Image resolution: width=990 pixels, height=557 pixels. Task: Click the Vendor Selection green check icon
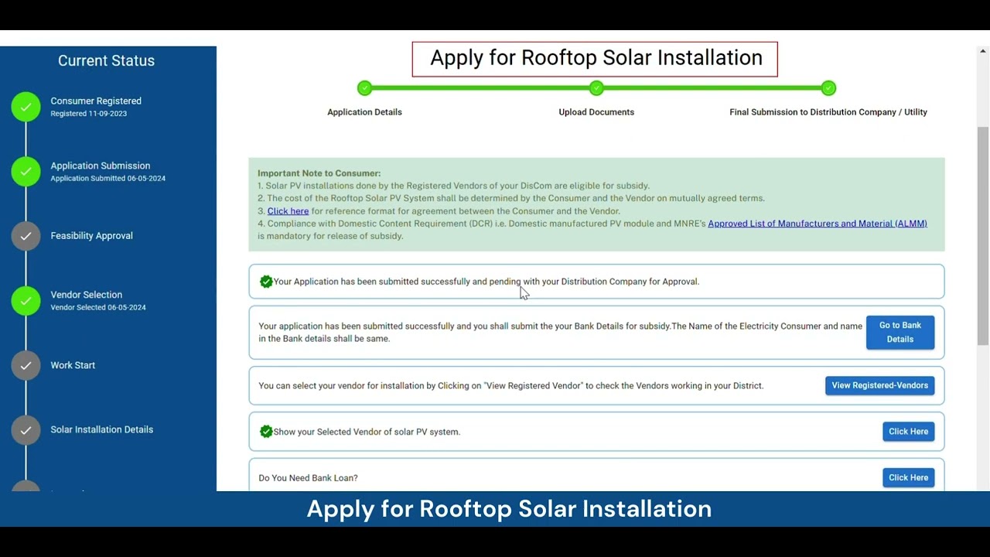(x=26, y=300)
